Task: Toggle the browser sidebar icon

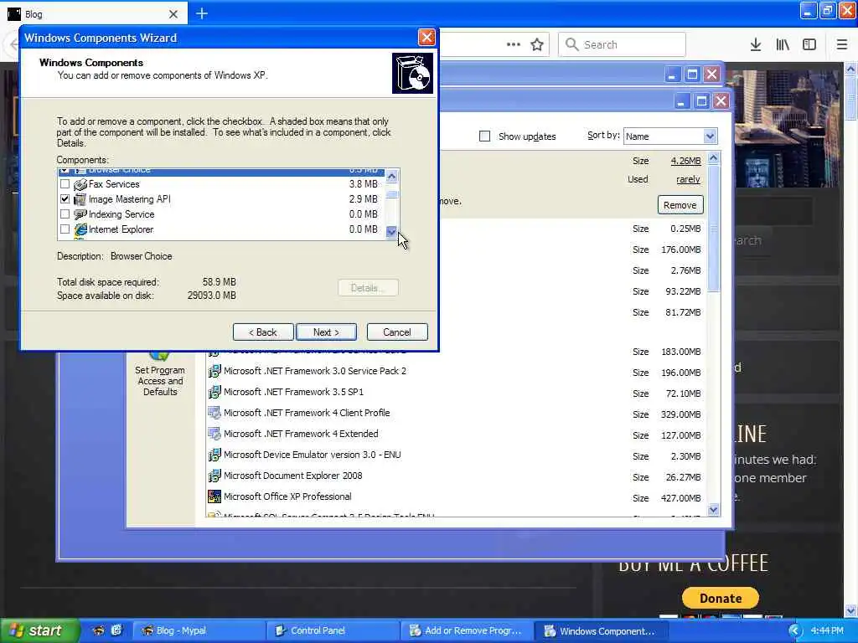Action: coord(809,44)
